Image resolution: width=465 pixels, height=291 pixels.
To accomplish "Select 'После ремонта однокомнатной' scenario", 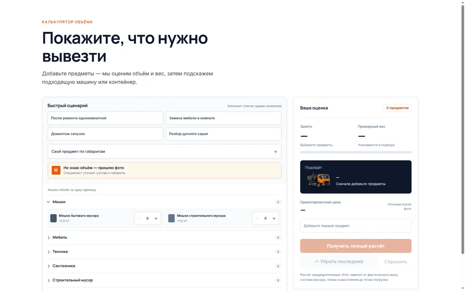I will pyautogui.click(x=105, y=118).
